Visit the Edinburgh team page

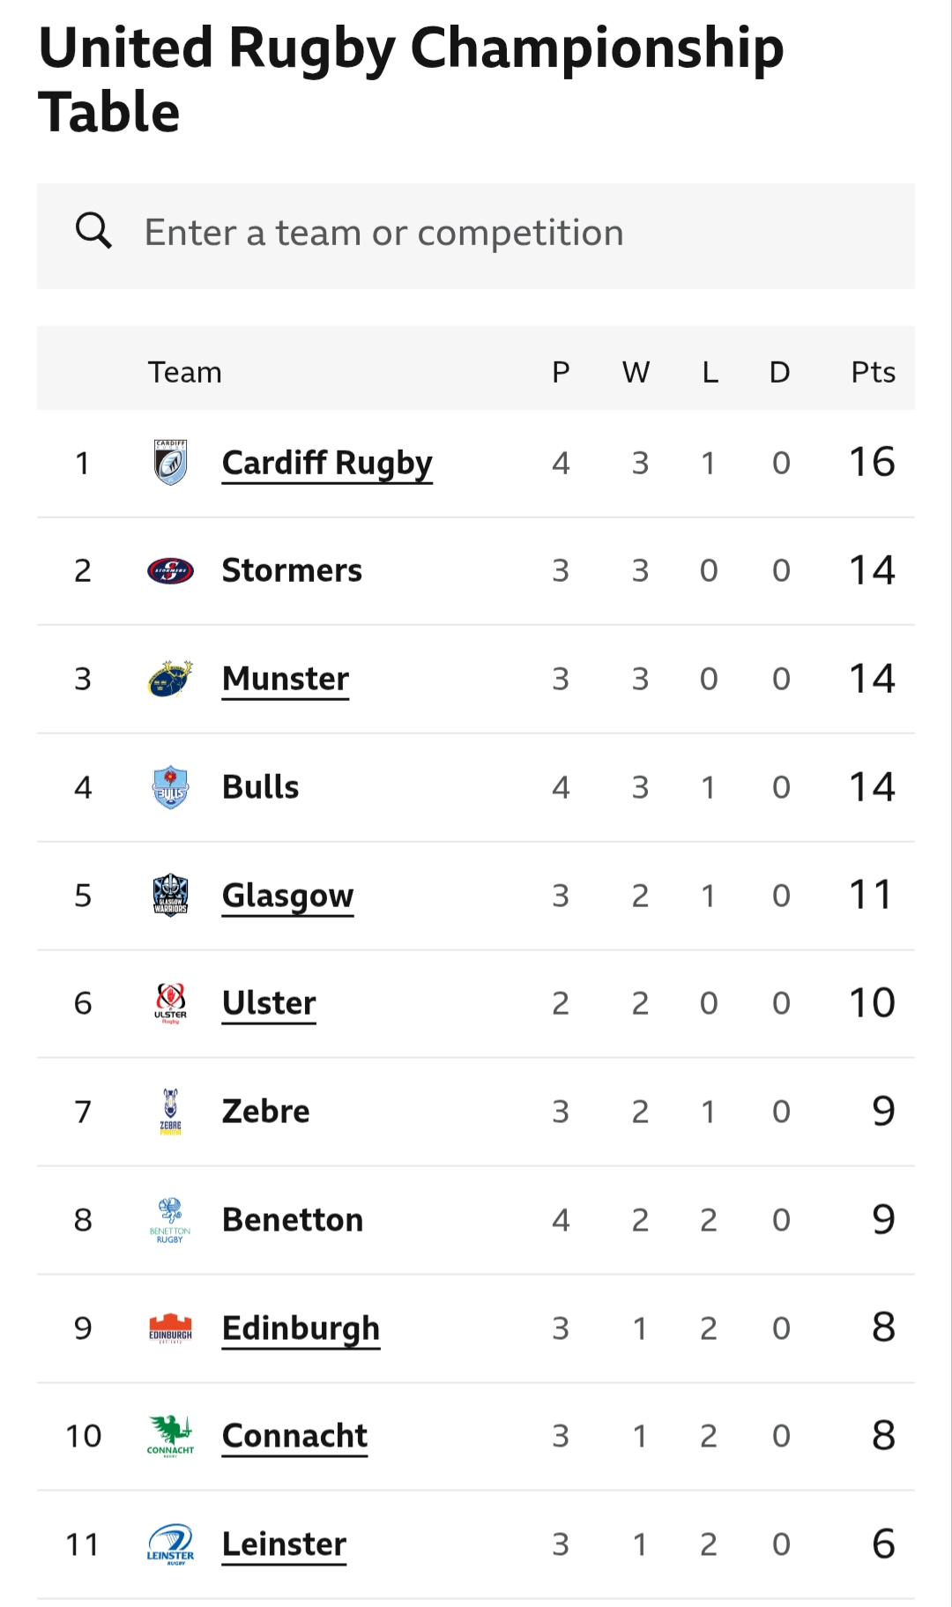point(301,1328)
